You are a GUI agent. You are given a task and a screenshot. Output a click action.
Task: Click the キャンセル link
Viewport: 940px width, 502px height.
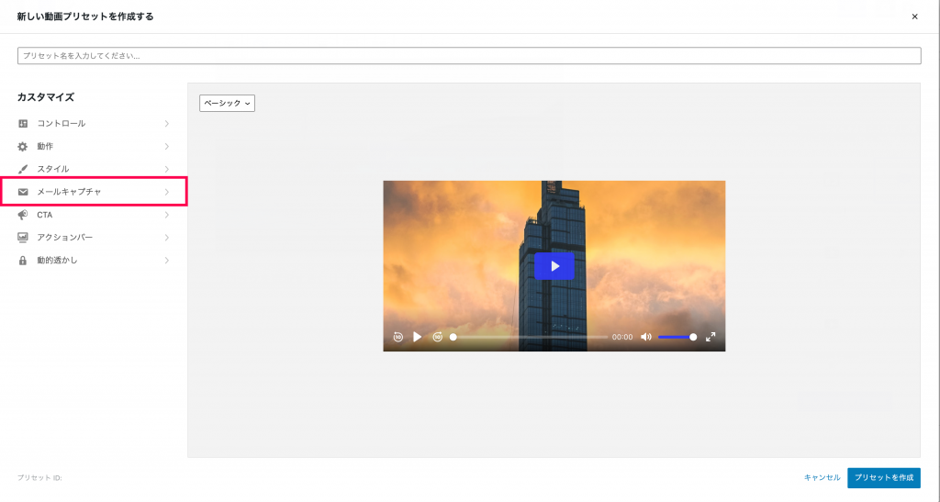coord(822,477)
